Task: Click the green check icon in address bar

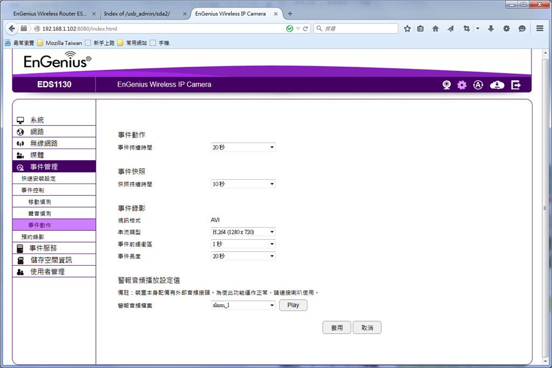Action: pyautogui.click(x=289, y=29)
